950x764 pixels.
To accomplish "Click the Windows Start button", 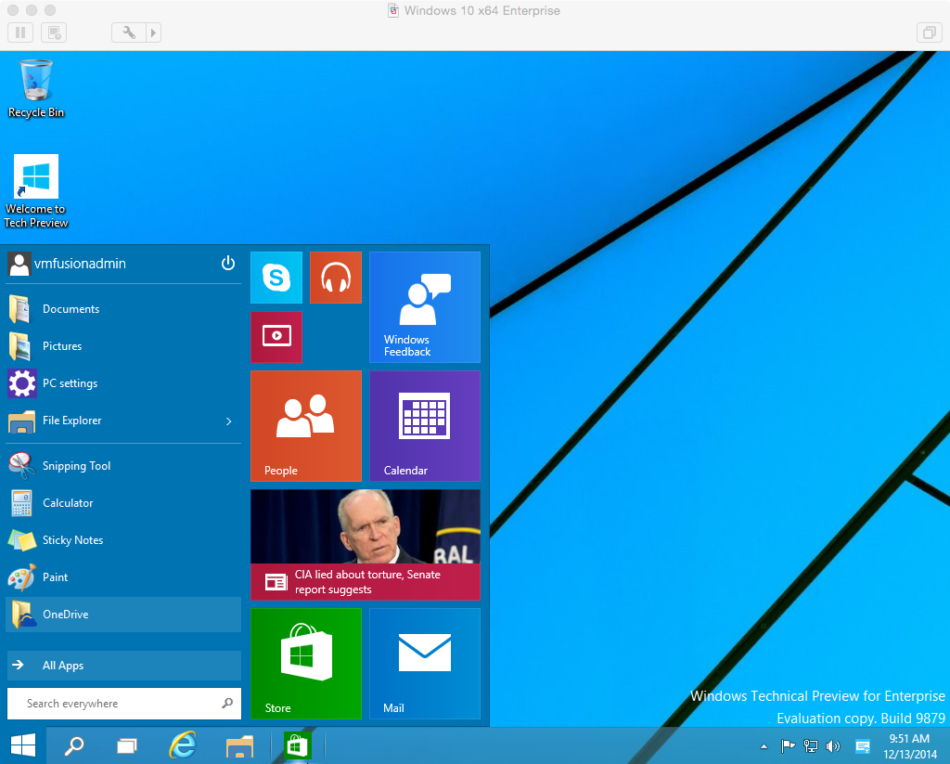I will (x=23, y=745).
